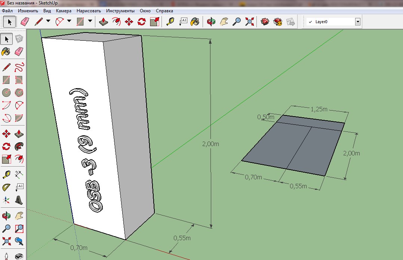Pick Rotated Rectangle in left toolbox
Image resolution: width=403 pixels, height=260 pixels.
[x=19, y=80]
